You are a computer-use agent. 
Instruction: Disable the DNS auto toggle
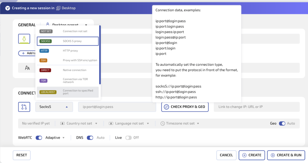click(x=90, y=138)
